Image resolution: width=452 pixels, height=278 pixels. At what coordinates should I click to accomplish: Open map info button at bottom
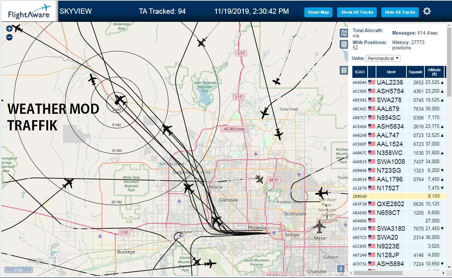click(x=341, y=268)
